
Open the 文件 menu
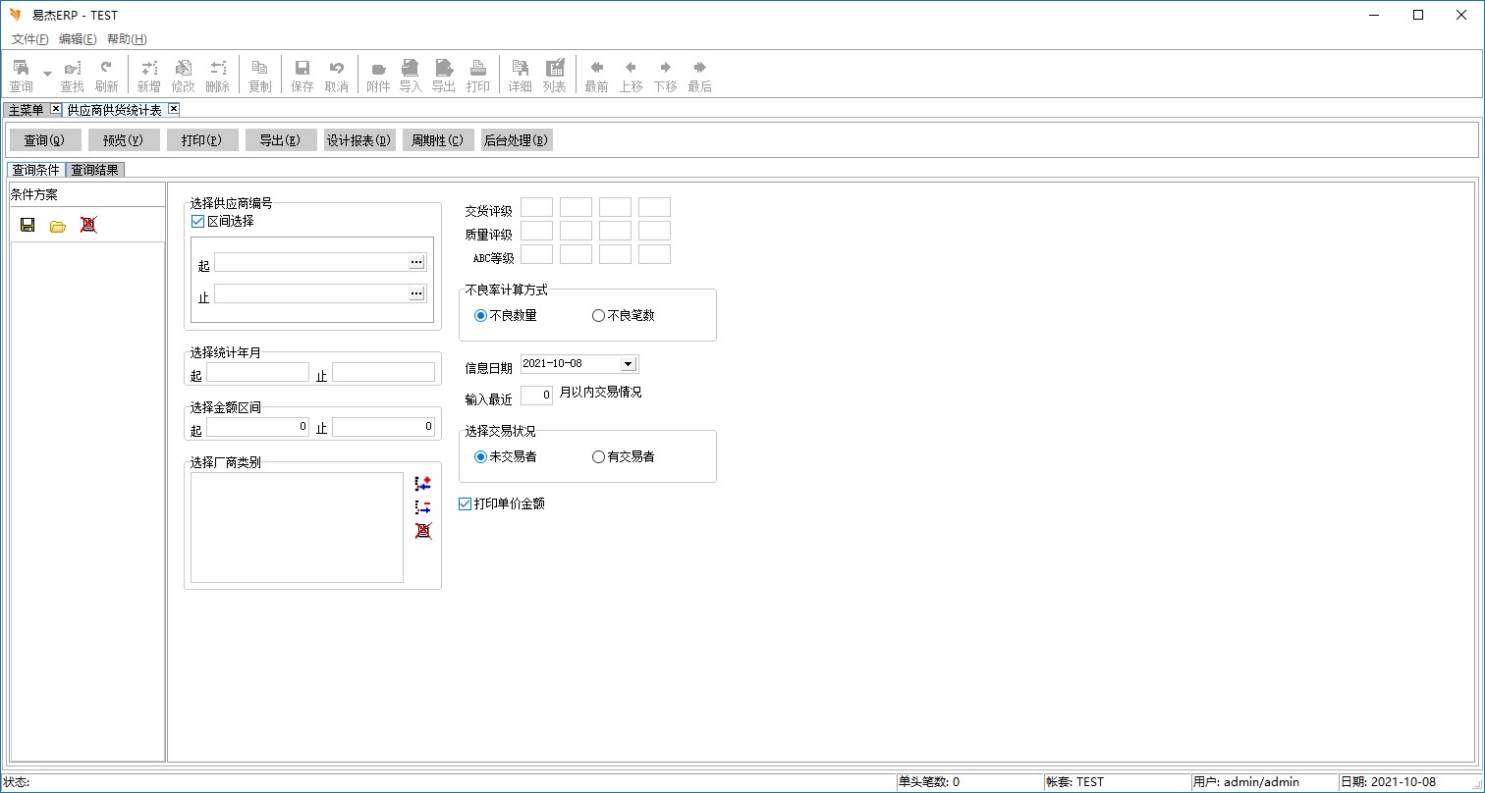pyautogui.click(x=29, y=39)
